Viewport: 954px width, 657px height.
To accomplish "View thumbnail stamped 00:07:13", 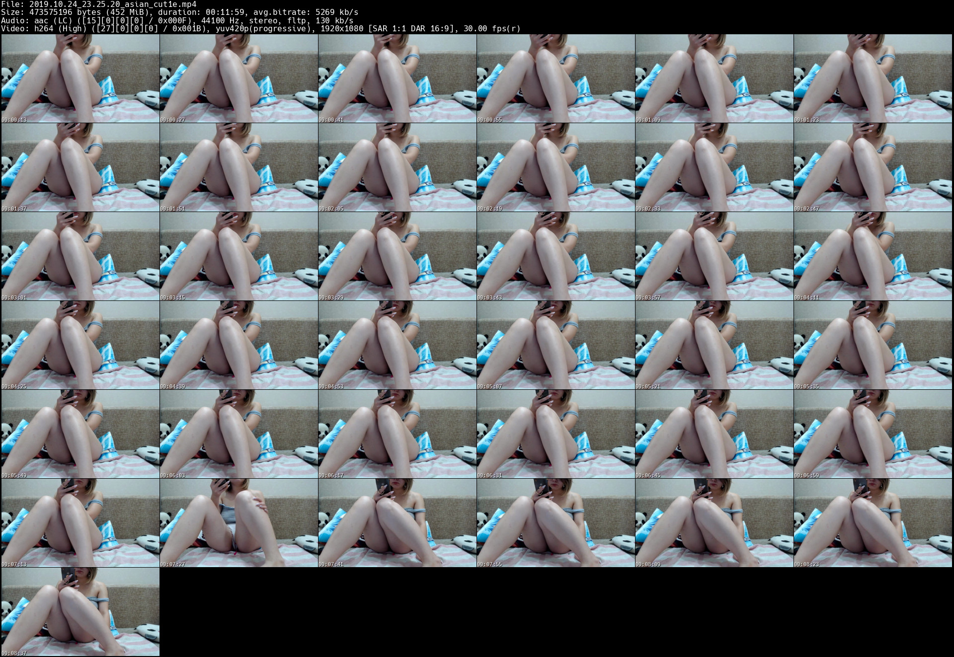I will click(80, 523).
